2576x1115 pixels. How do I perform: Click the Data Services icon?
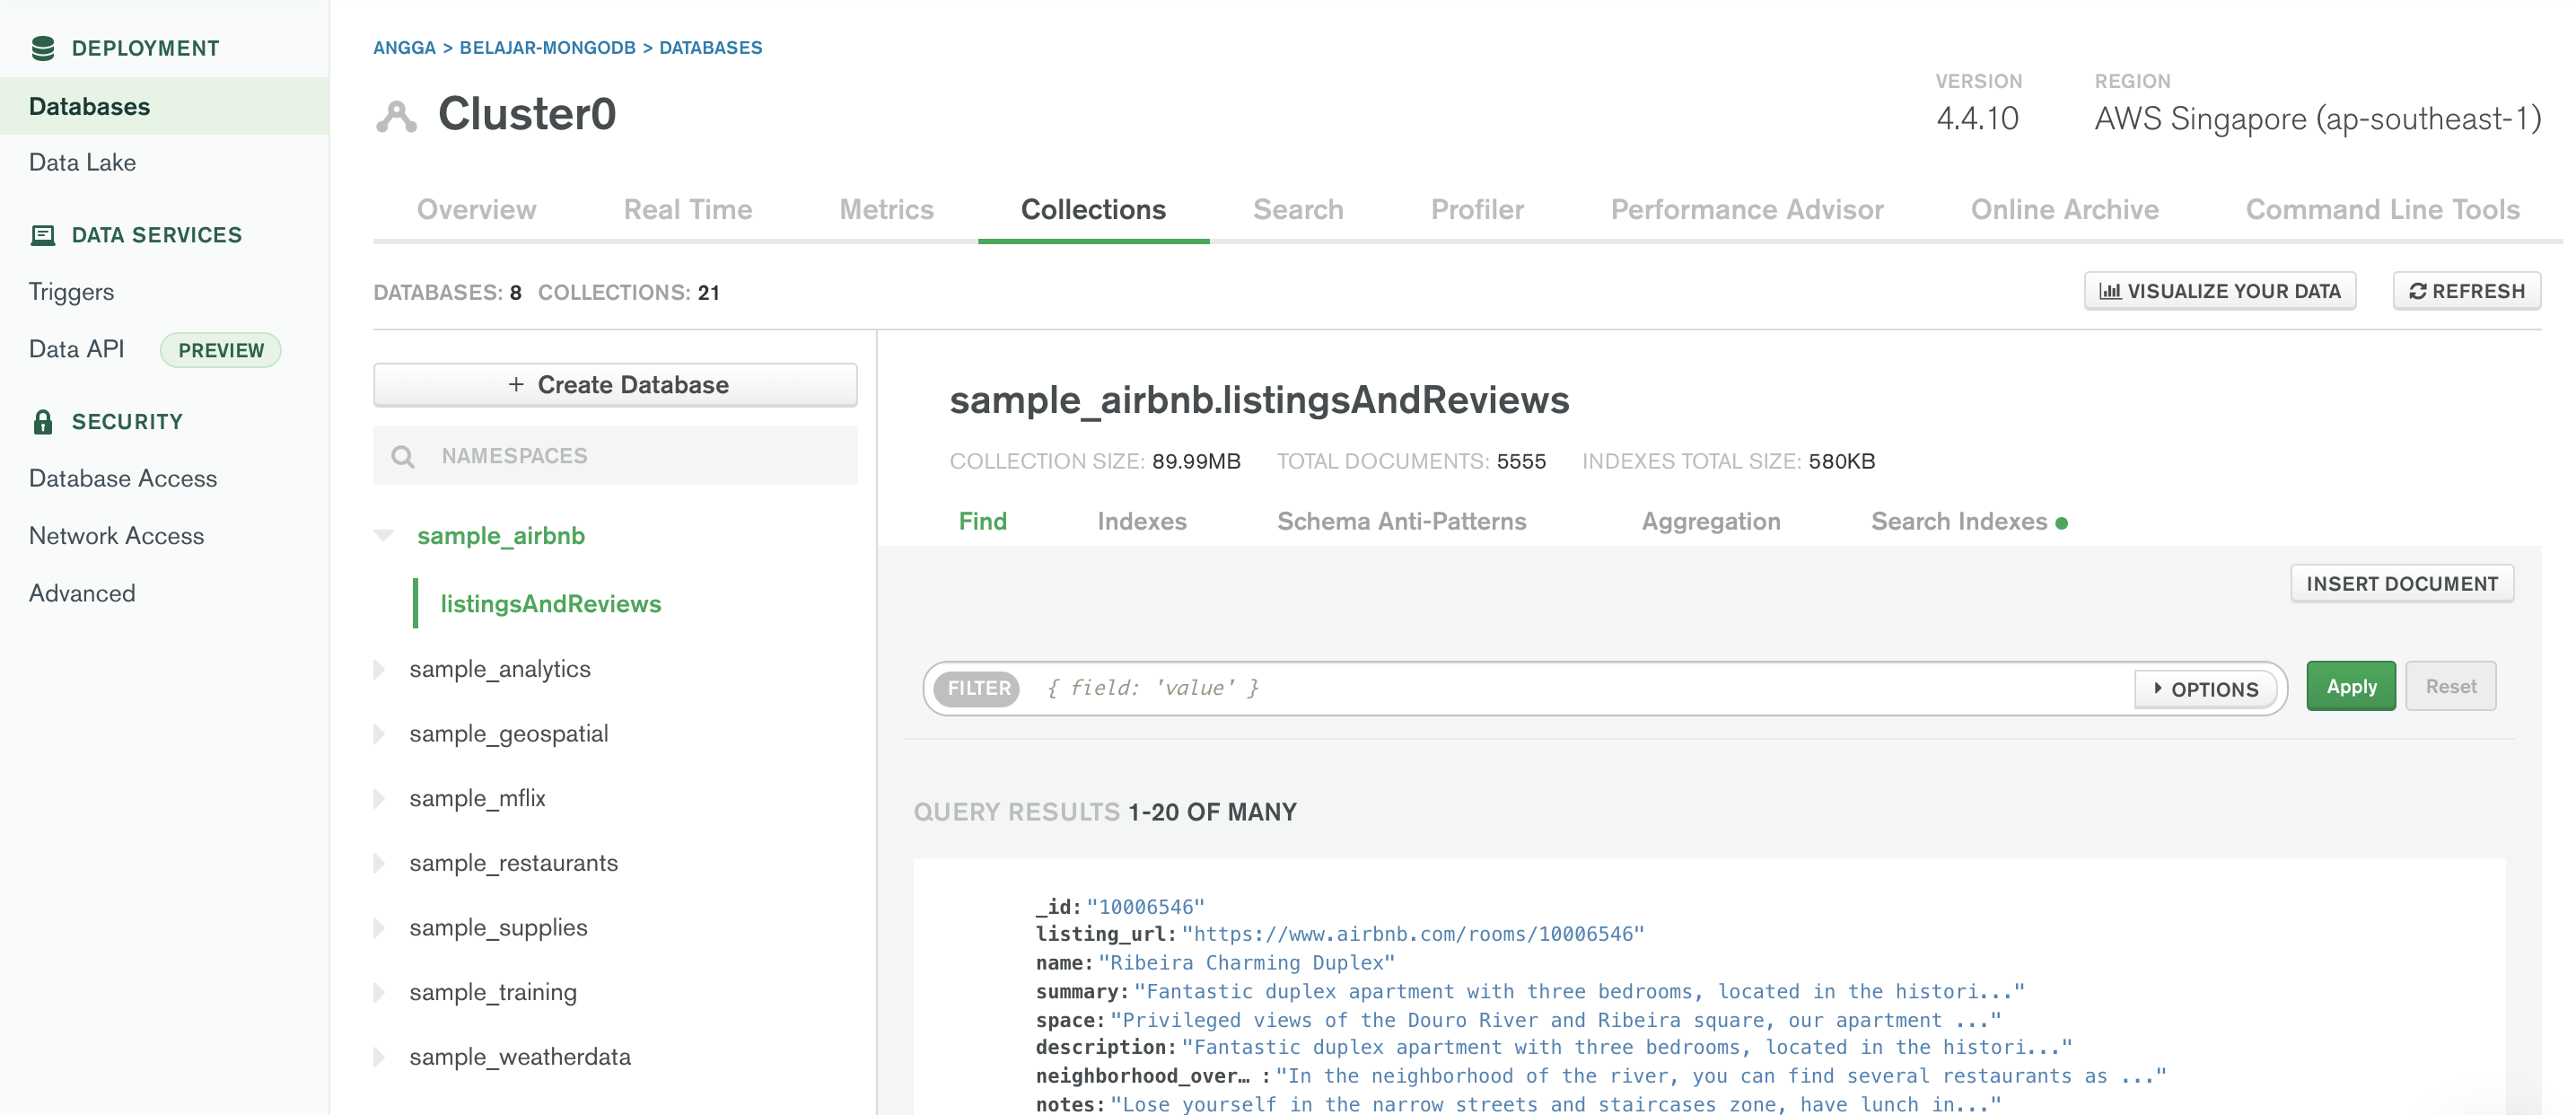coord(43,235)
